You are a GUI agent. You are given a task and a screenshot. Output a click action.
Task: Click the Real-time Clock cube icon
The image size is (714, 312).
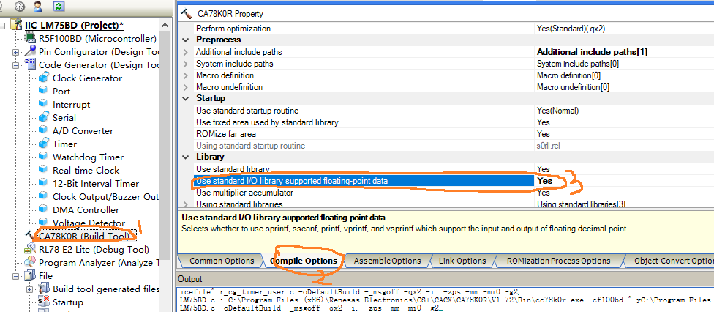tap(44, 170)
